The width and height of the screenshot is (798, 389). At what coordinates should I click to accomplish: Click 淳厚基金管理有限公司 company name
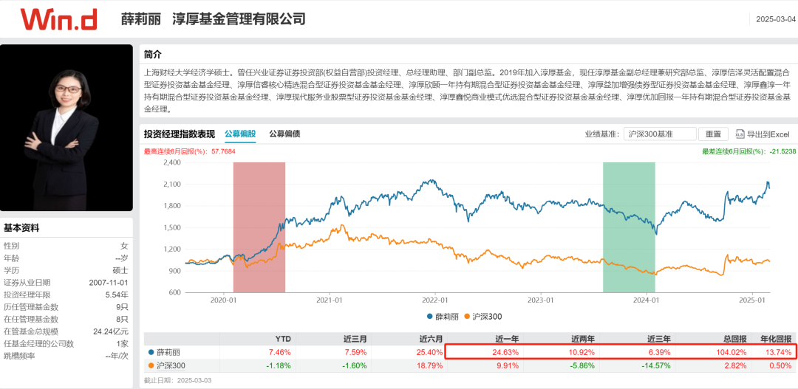[x=239, y=19]
